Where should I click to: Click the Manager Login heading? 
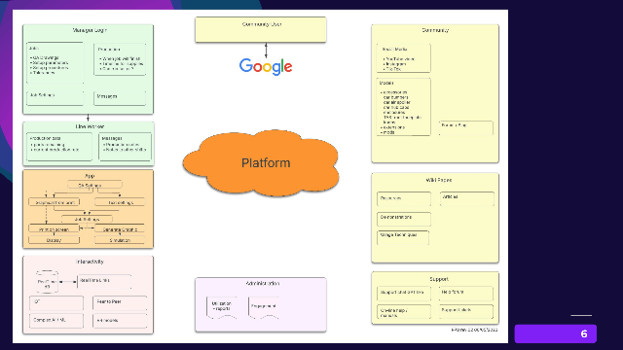click(90, 30)
